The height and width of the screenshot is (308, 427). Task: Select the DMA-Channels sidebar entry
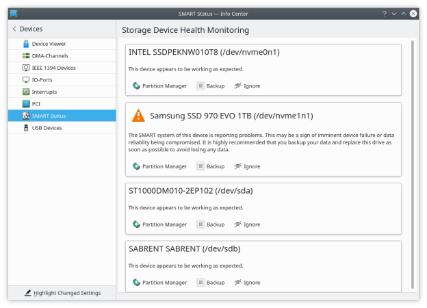50,55
